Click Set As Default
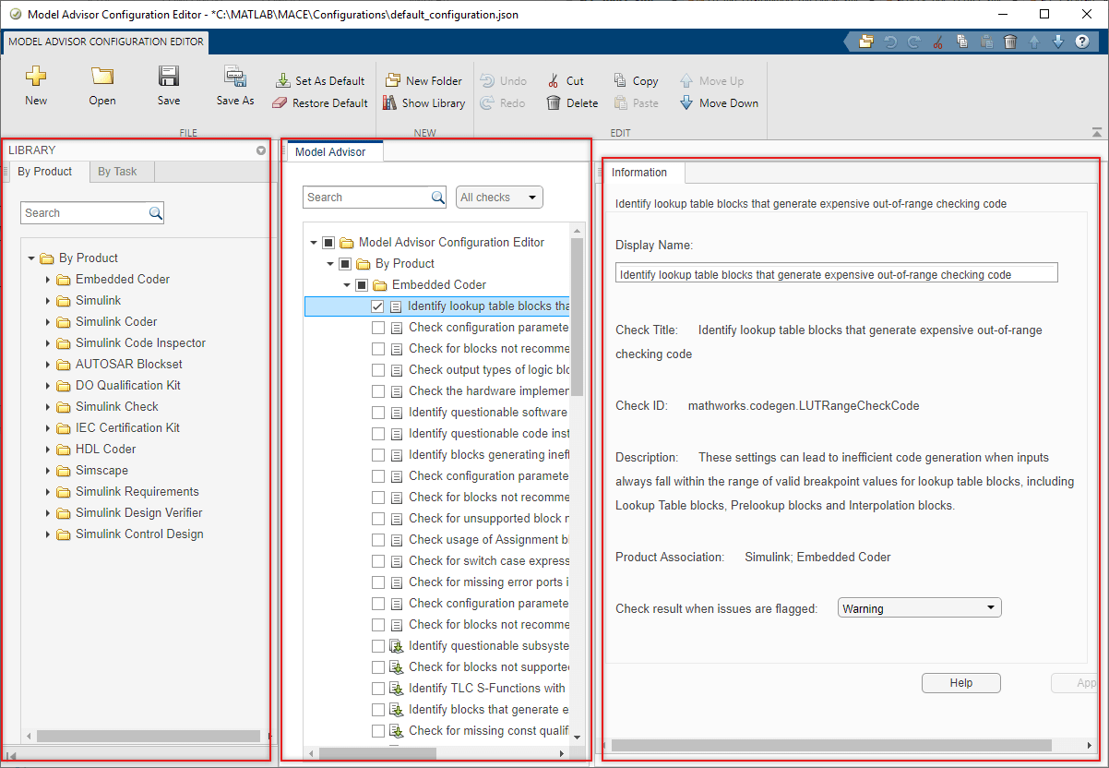 click(x=320, y=81)
